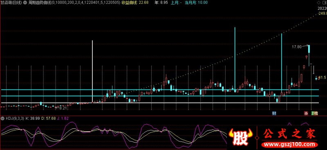Click the 收益曲线 22.68 value label

coord(135,2)
